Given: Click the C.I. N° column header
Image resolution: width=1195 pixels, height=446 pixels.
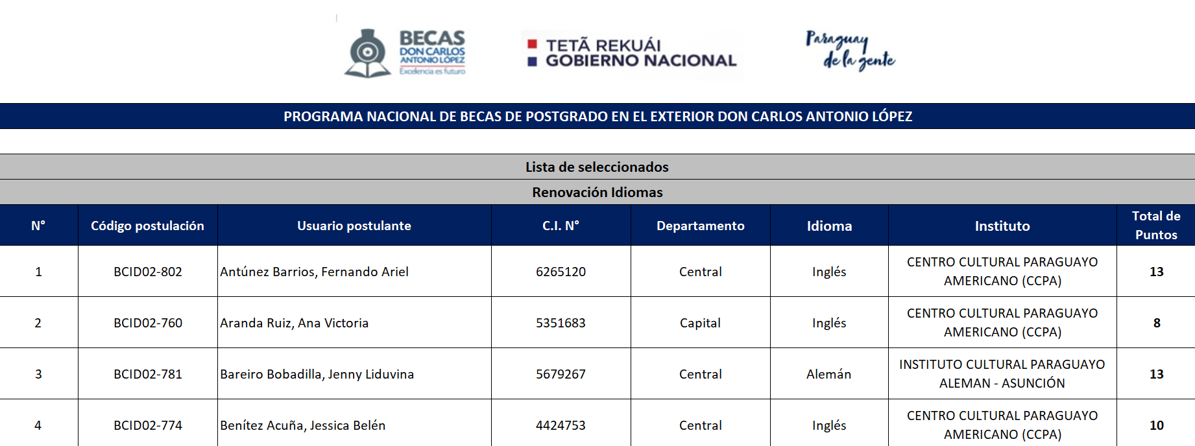Looking at the screenshot, I should [561, 226].
